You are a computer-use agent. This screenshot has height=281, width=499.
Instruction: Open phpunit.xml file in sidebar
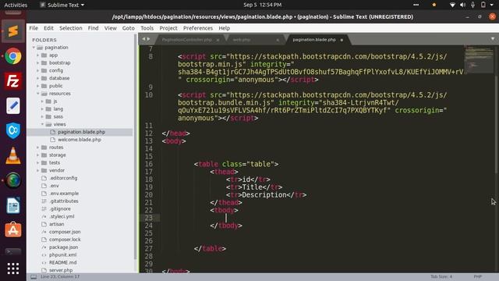[62, 255]
